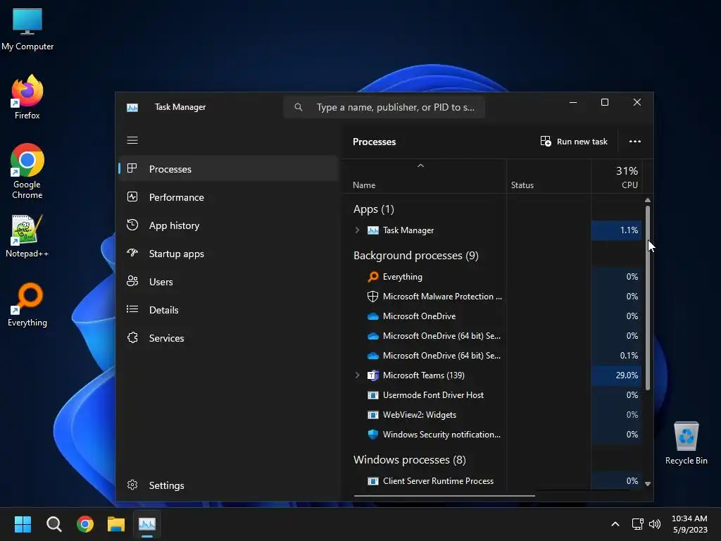Open the Windows Start menu
This screenshot has width=721, height=541.
pos(23,524)
